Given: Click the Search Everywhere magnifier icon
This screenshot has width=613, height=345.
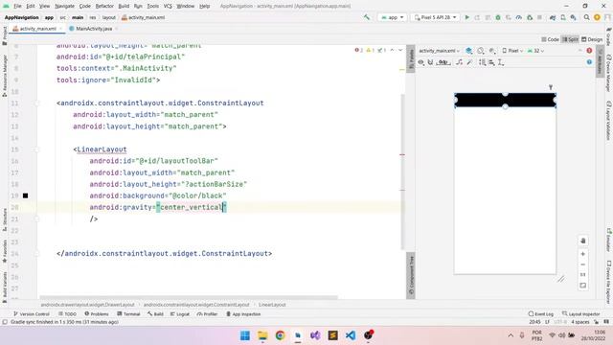Looking at the screenshot, I should 587,17.
